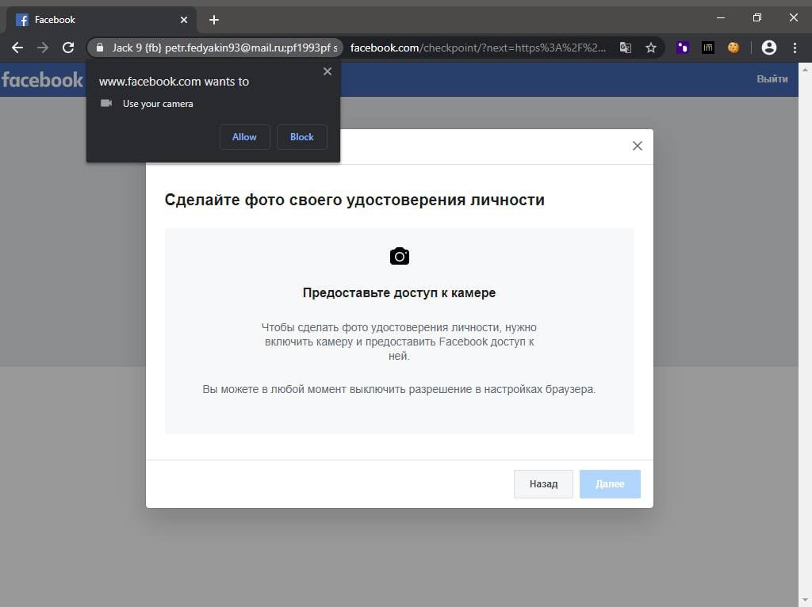The image size is (812, 607).
Task: Open a new browser tab
Action: point(214,20)
